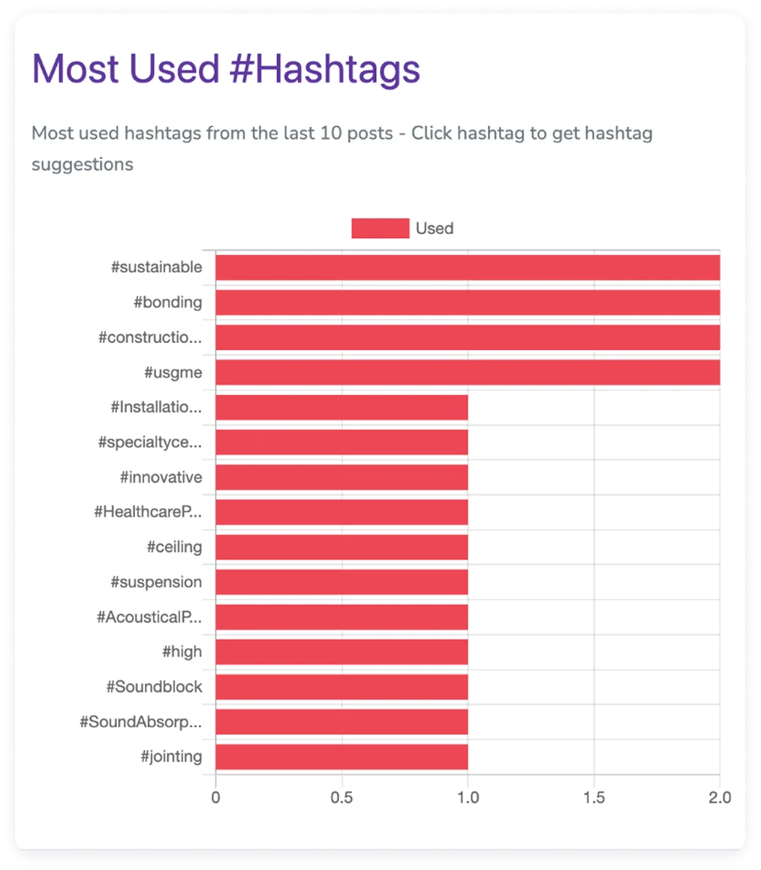The image size is (761, 870).
Task: Select the #bonding hashtag label
Action: click(167, 303)
